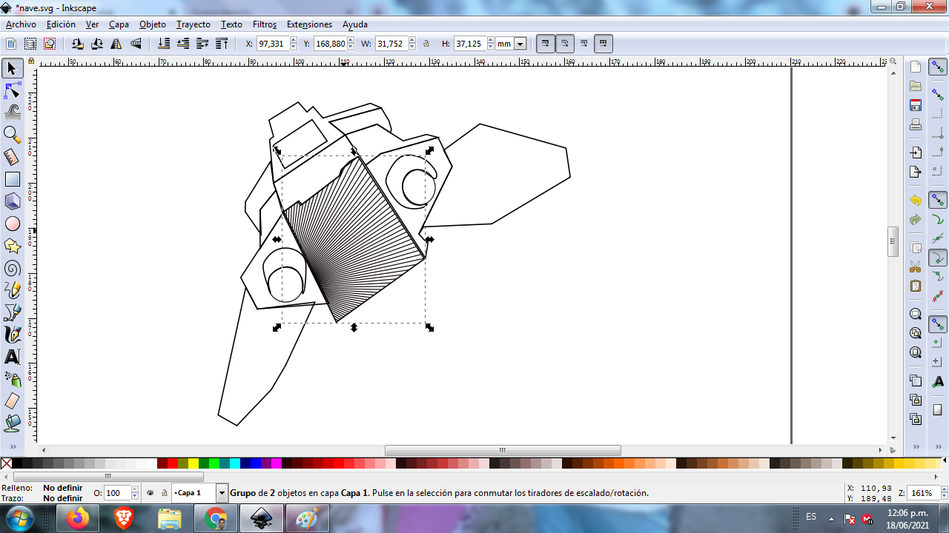949x533 pixels.
Task: Open the Archivo menu
Action: point(21,24)
